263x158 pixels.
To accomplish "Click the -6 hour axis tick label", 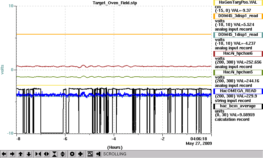I will click(x=65, y=139).
